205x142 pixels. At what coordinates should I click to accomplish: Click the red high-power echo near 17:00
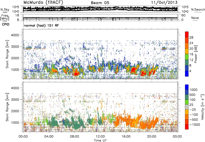pyautogui.click(x=133, y=70)
